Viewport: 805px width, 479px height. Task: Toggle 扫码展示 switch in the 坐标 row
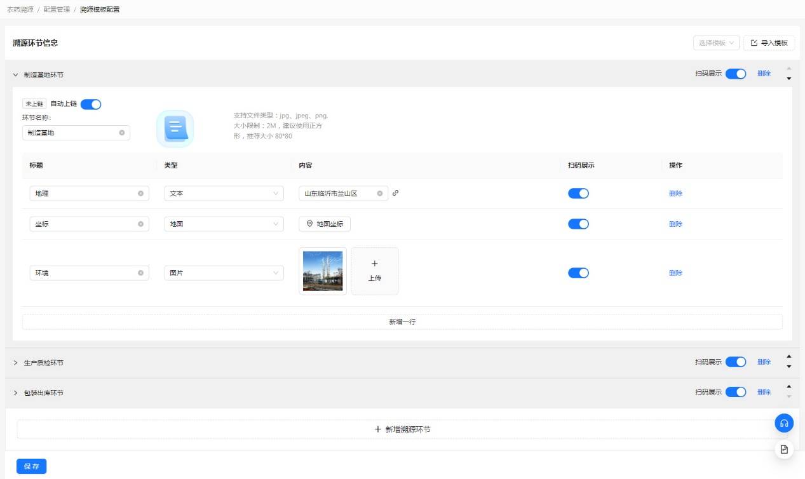tap(578, 224)
